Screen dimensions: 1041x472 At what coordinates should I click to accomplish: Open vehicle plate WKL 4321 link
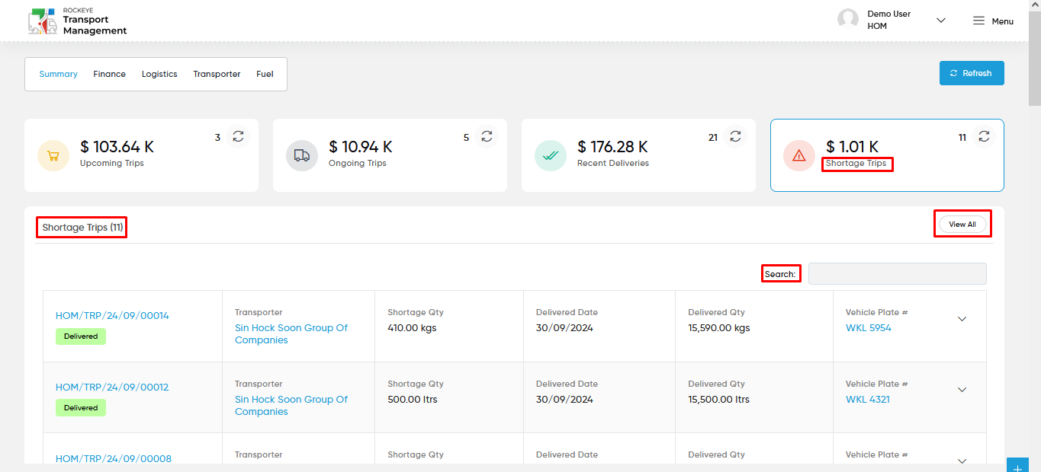point(868,399)
